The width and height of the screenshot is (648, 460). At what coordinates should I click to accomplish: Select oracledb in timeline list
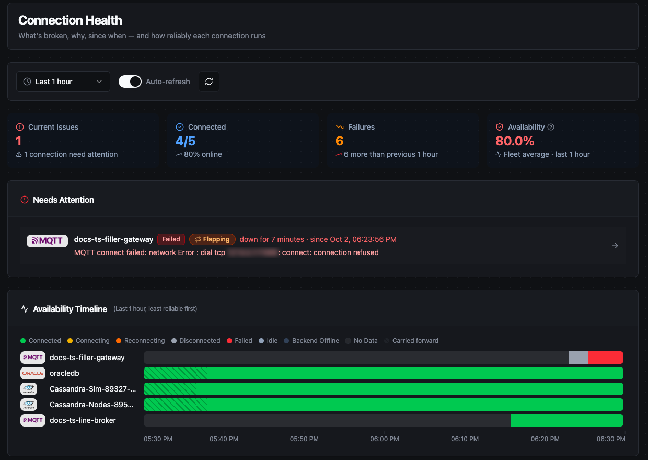[x=64, y=373]
